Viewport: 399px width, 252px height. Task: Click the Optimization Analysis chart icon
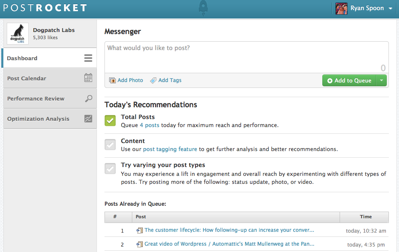[x=88, y=119]
